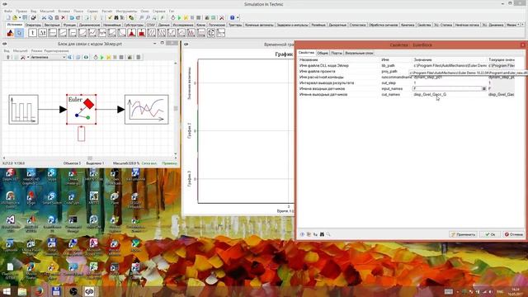Select the first palette library icon with shapes
Image resolution: width=528 pixels, height=297 pixels.
pyautogui.click(x=10, y=33)
